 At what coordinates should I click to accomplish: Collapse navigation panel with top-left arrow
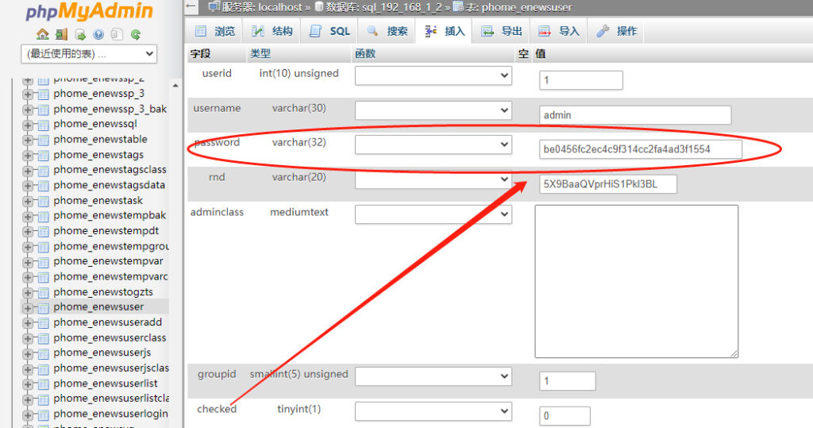click(x=191, y=6)
